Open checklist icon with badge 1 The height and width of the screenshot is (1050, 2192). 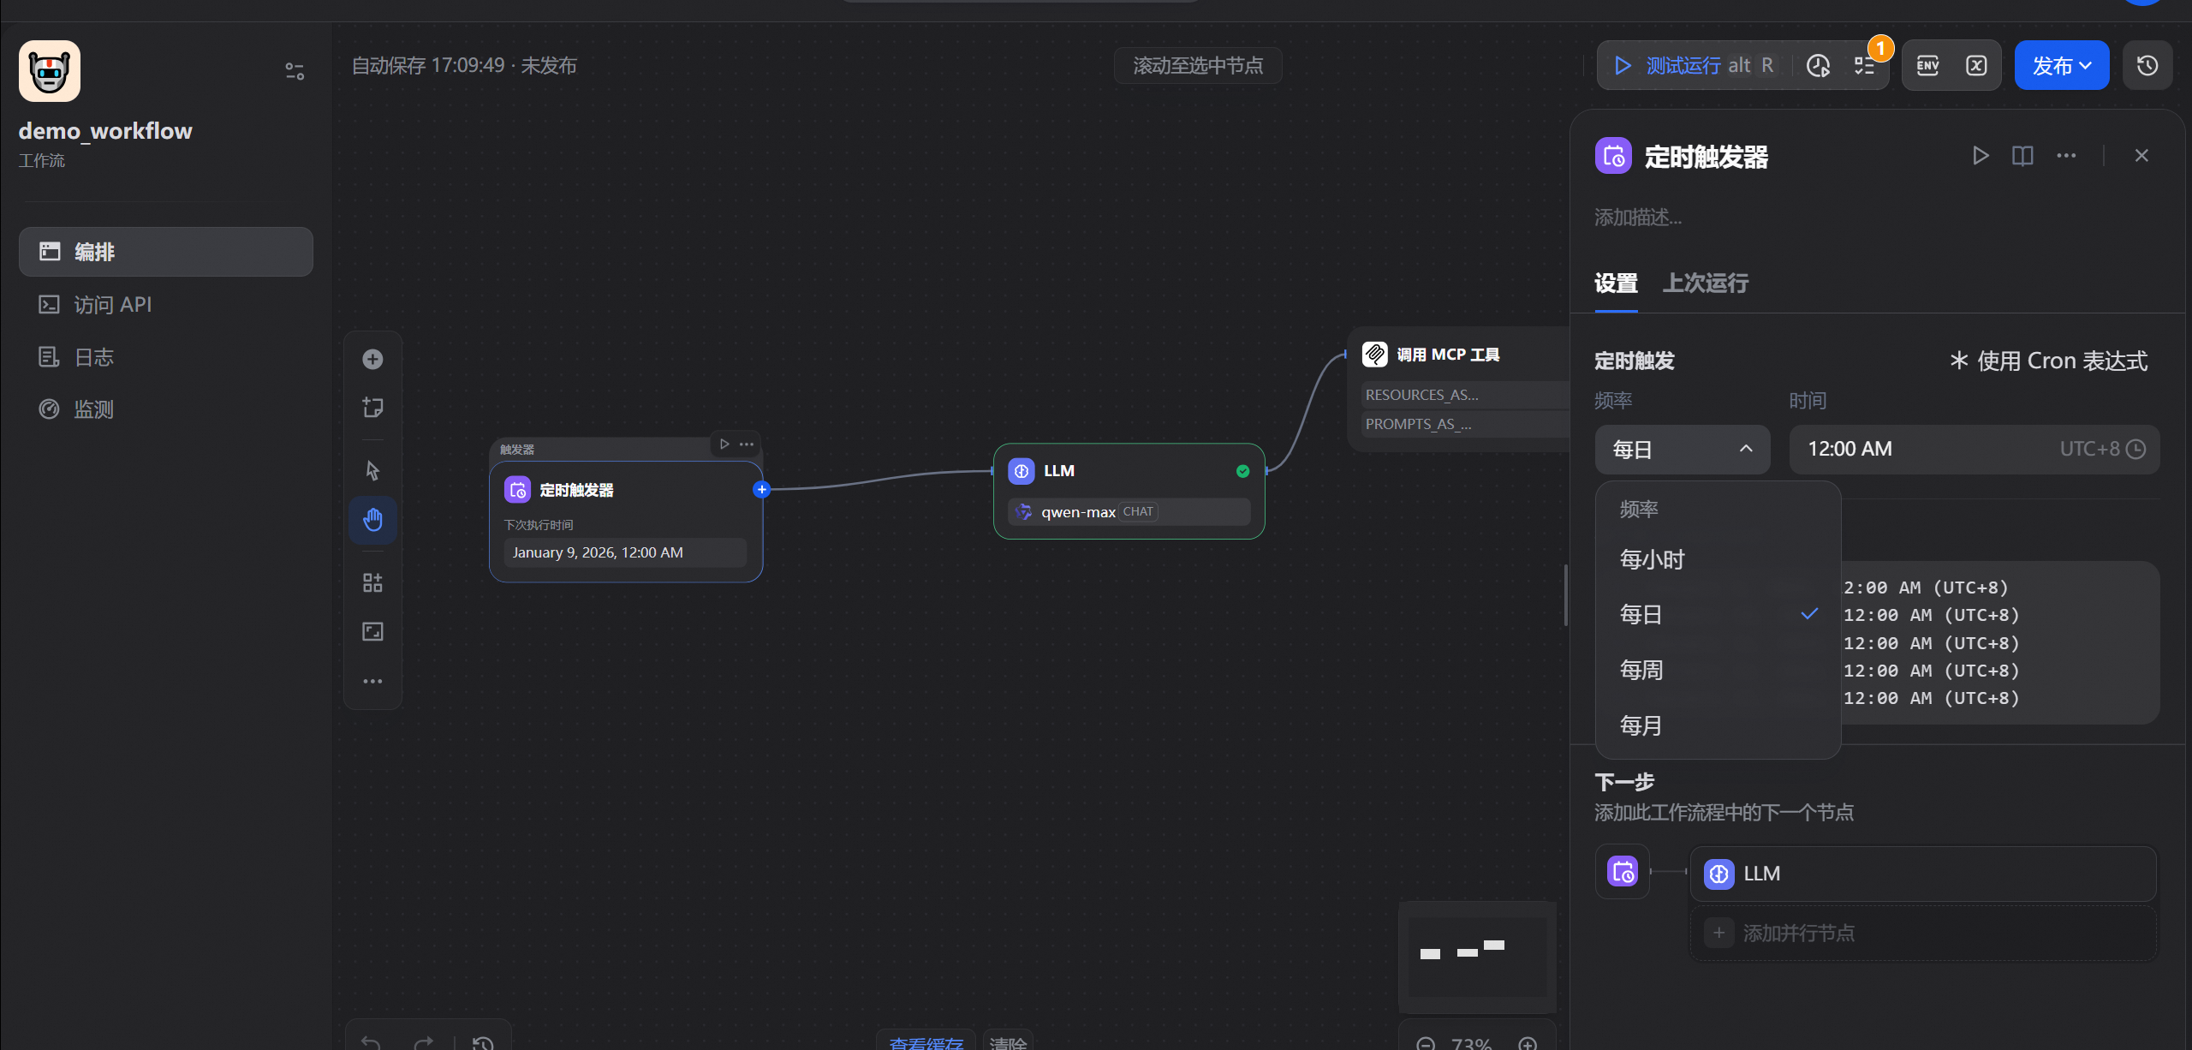(1866, 66)
